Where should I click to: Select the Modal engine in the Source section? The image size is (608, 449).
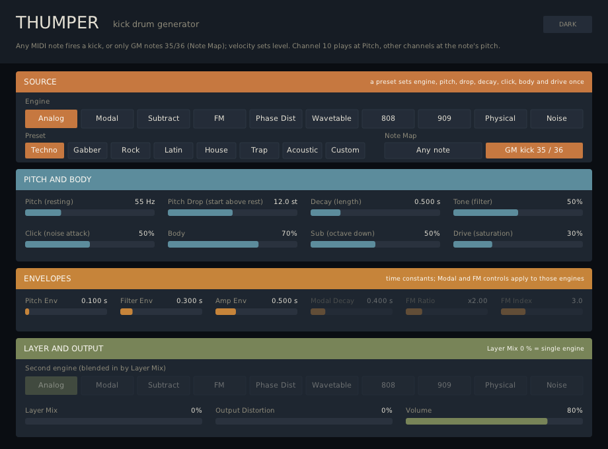107,119
